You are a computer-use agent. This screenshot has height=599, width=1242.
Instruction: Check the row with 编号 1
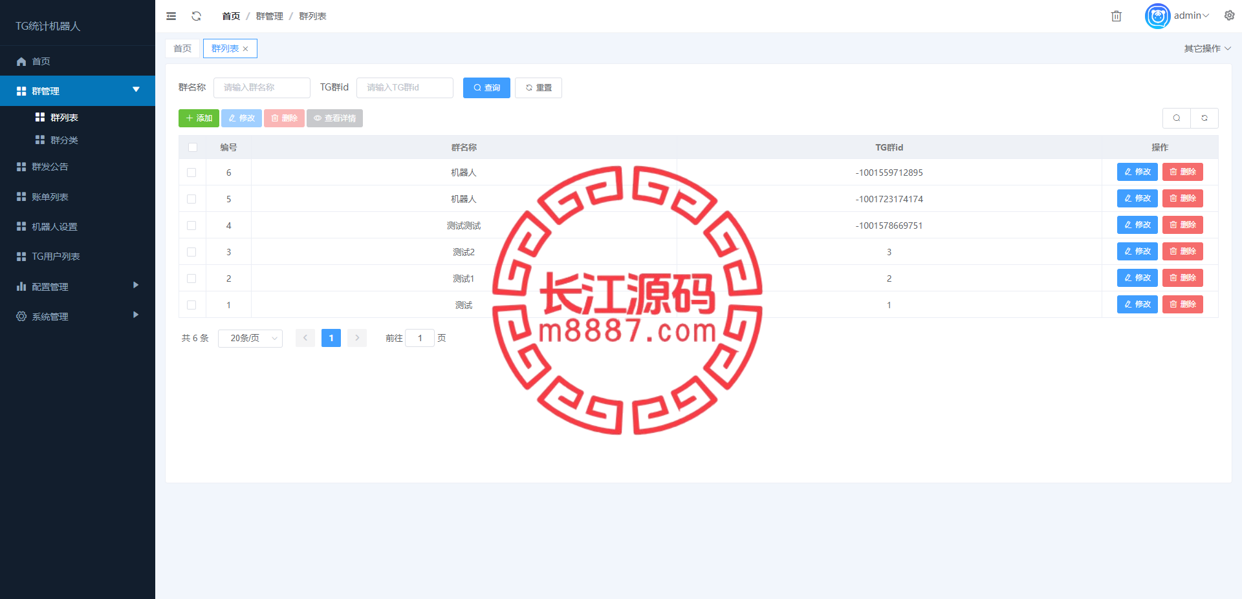point(191,305)
